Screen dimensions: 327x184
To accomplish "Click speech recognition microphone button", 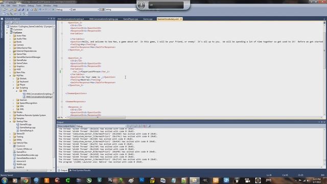I will click(x=141, y=5).
